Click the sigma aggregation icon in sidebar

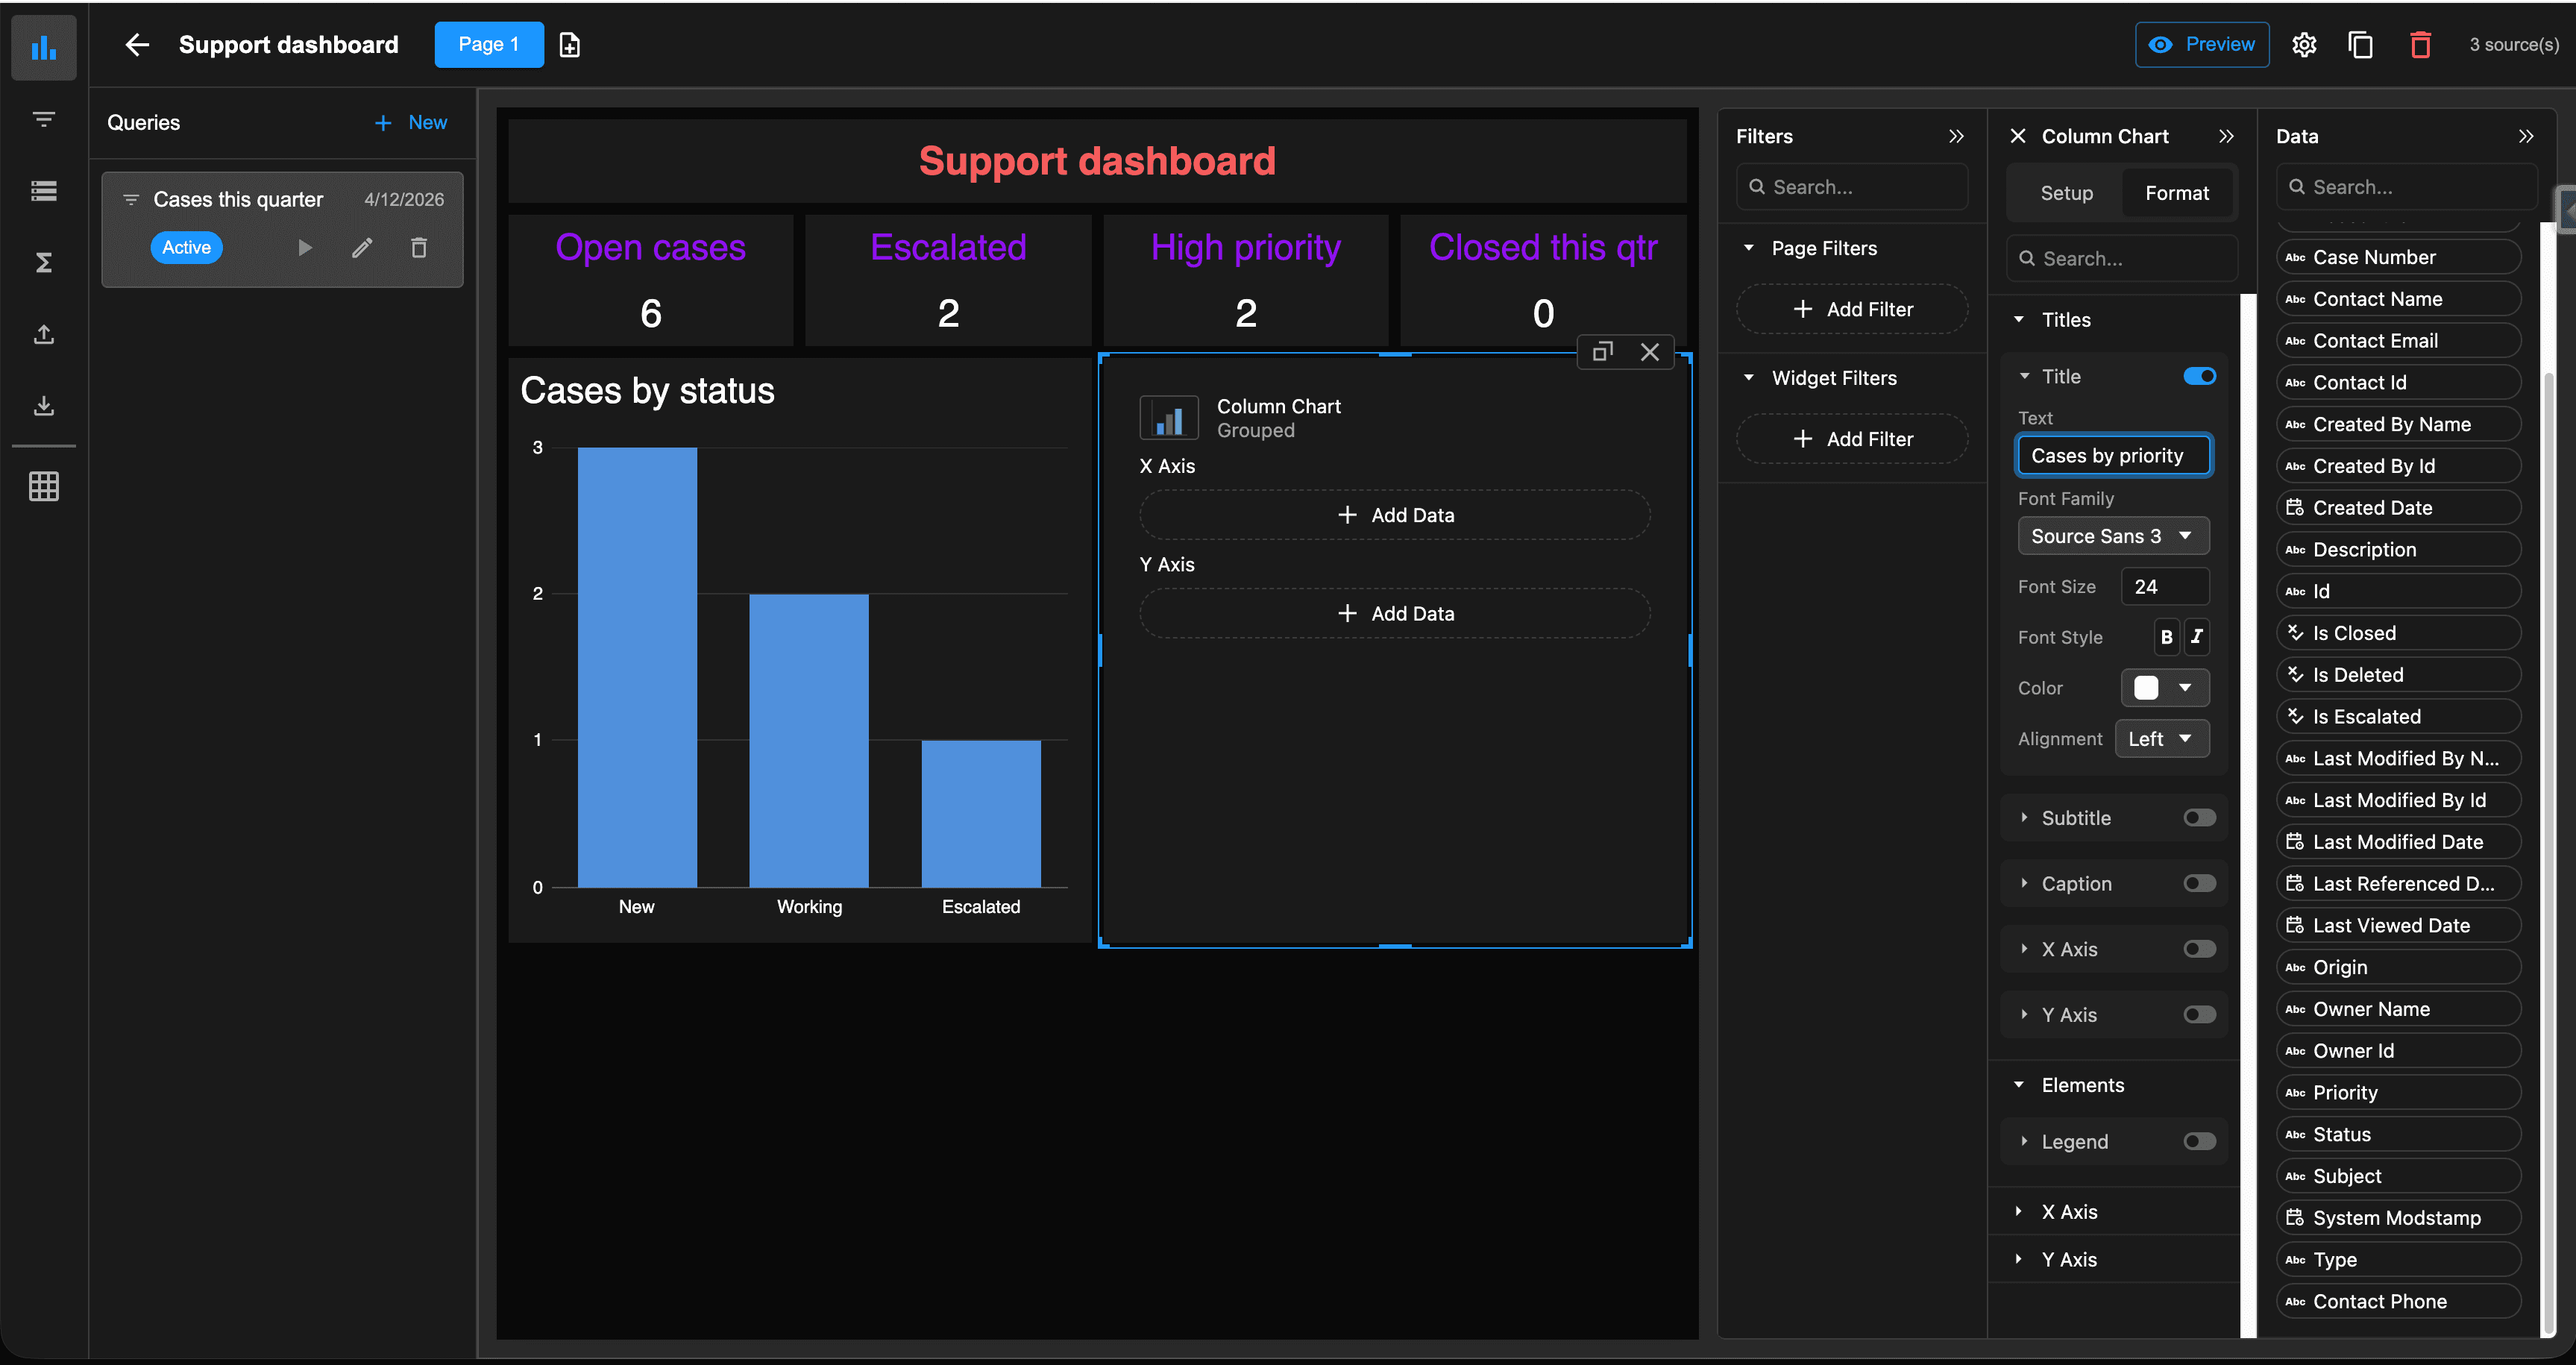click(44, 262)
